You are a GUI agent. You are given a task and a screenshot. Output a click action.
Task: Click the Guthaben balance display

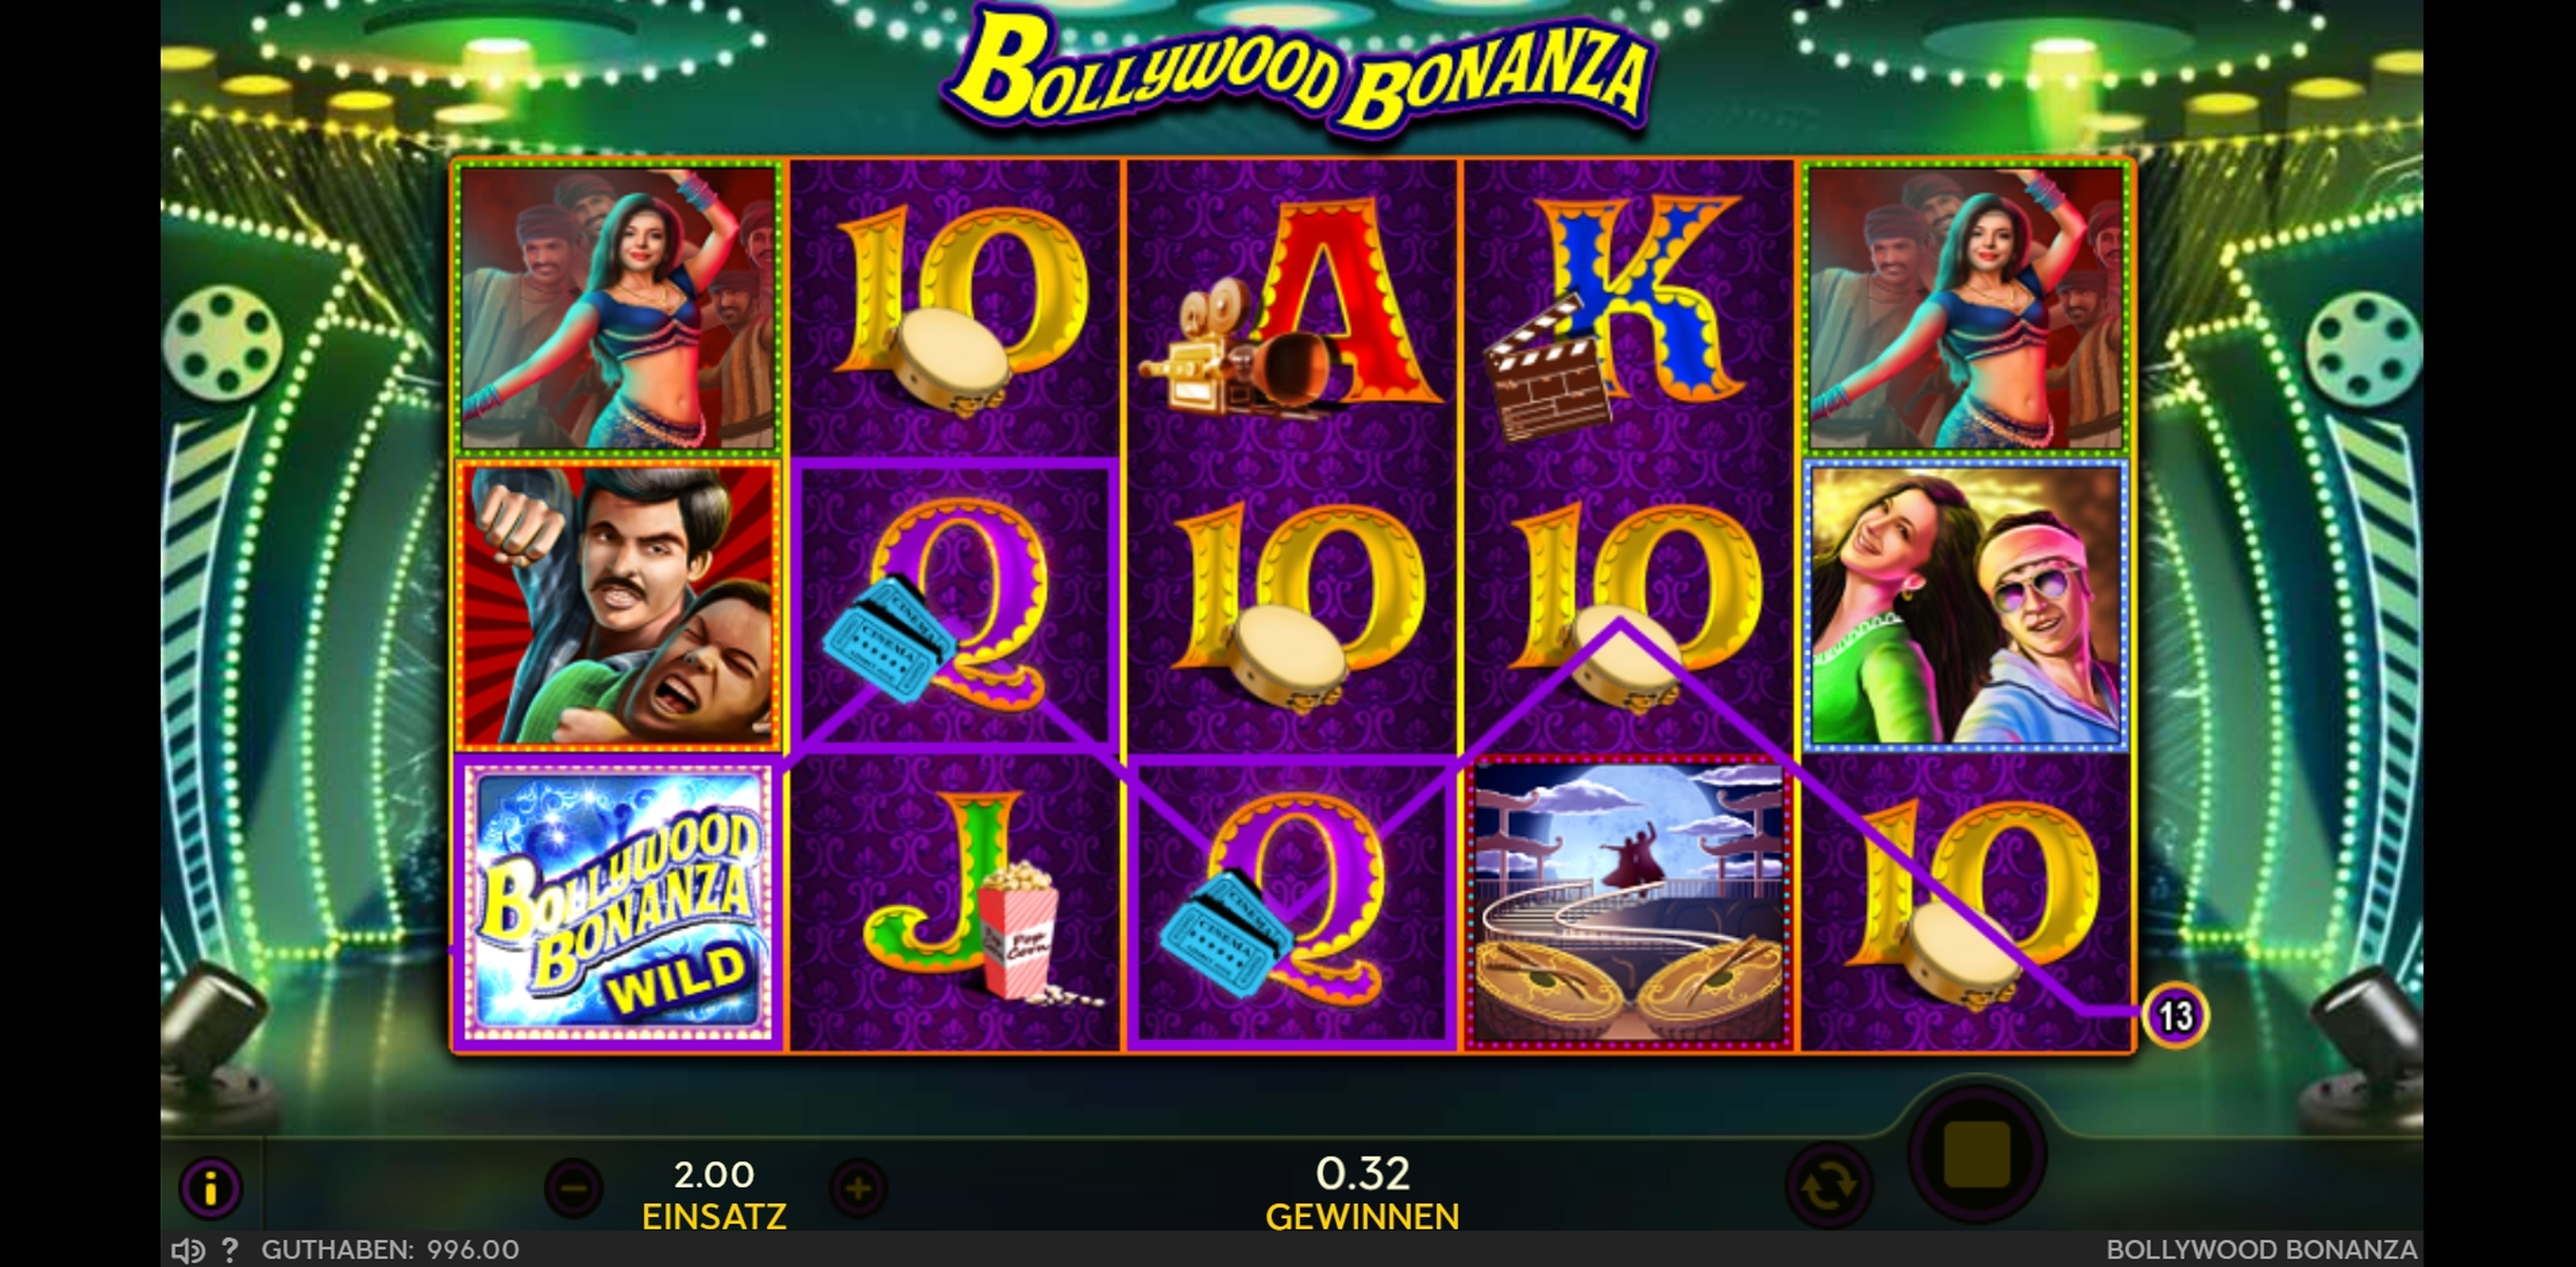[390, 1249]
